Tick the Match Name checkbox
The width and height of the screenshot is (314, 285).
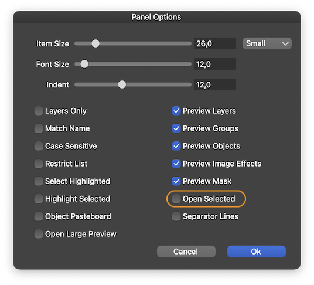click(x=39, y=128)
